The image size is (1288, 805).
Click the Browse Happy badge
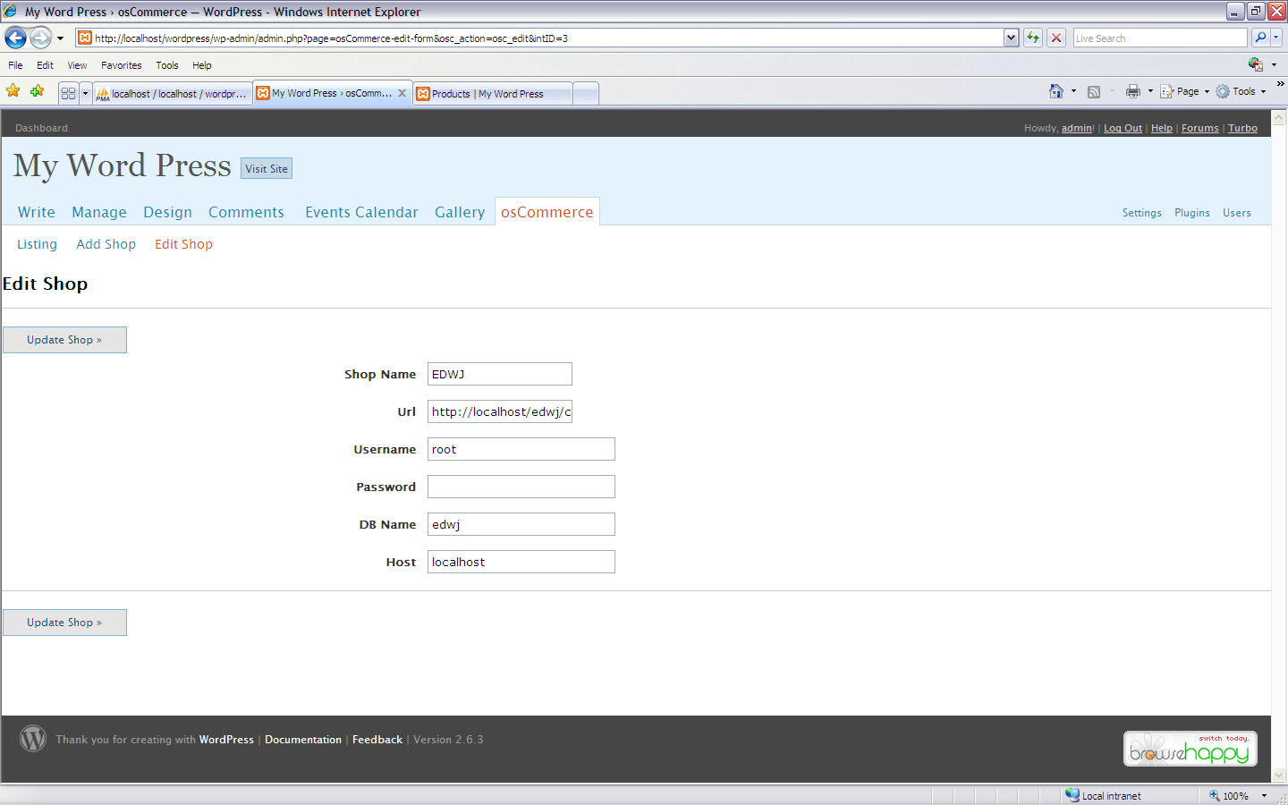click(1191, 749)
